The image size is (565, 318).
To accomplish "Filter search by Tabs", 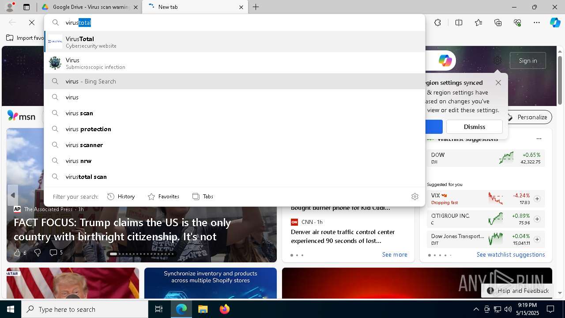I will pyautogui.click(x=203, y=197).
